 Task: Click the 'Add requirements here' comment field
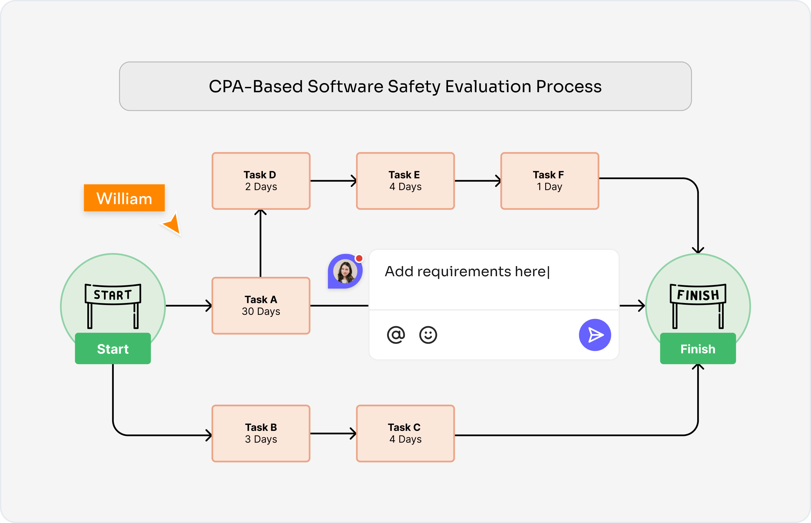pos(494,279)
